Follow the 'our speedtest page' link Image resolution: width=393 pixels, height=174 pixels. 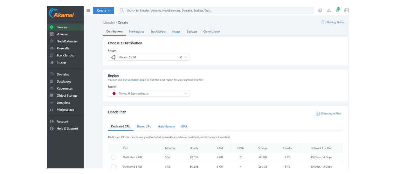pyautogui.click(x=135, y=80)
